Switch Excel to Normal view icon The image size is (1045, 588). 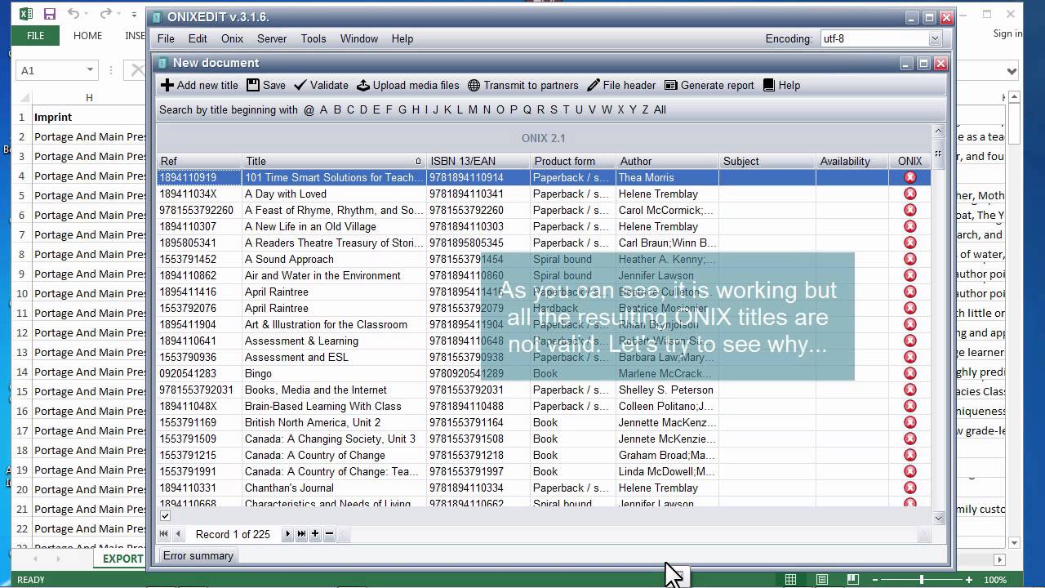pyautogui.click(x=790, y=579)
